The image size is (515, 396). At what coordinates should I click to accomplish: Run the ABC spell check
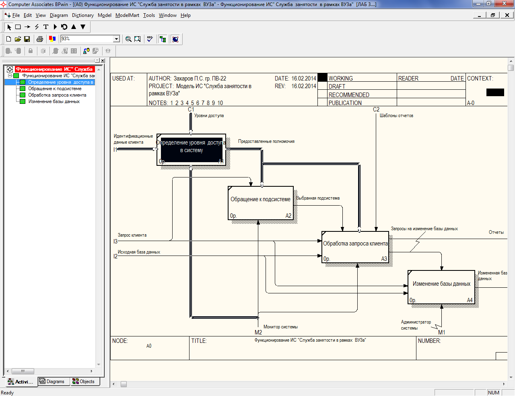coord(150,39)
